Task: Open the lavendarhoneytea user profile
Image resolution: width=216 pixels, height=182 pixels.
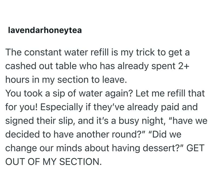Action: (45, 30)
